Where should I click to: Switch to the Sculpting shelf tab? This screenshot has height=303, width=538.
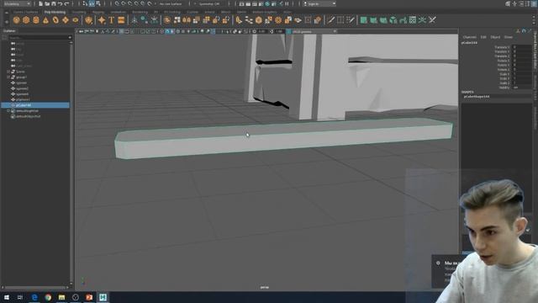click(x=79, y=12)
